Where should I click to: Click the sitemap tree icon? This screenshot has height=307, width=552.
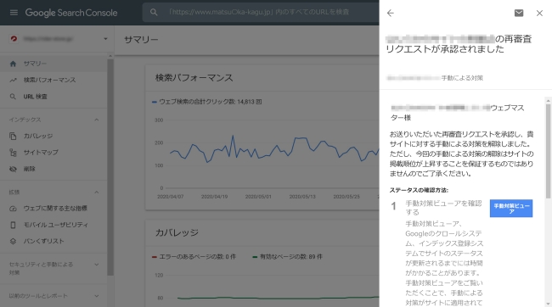[x=13, y=153]
